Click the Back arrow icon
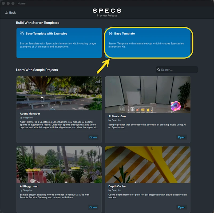 click(7, 13)
